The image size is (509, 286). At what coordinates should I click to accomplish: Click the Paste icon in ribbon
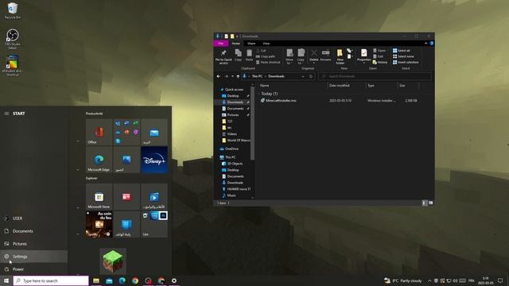pyautogui.click(x=249, y=55)
